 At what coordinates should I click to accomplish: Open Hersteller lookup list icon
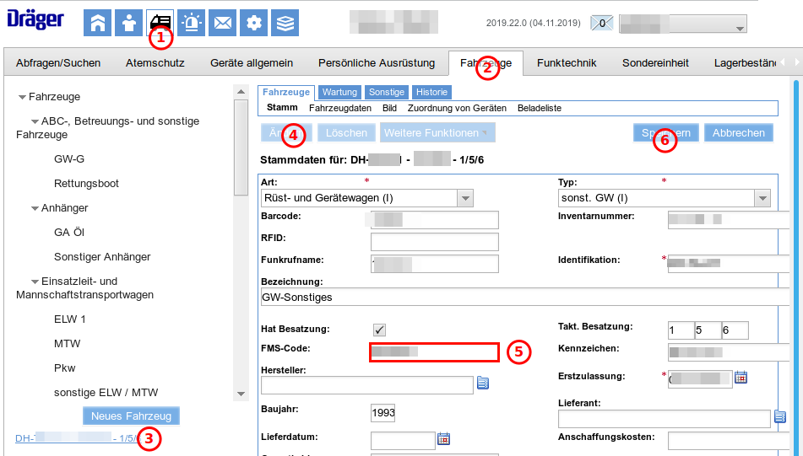click(483, 384)
